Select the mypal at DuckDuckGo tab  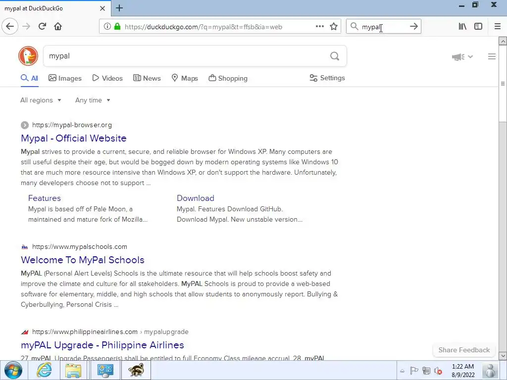[55, 8]
